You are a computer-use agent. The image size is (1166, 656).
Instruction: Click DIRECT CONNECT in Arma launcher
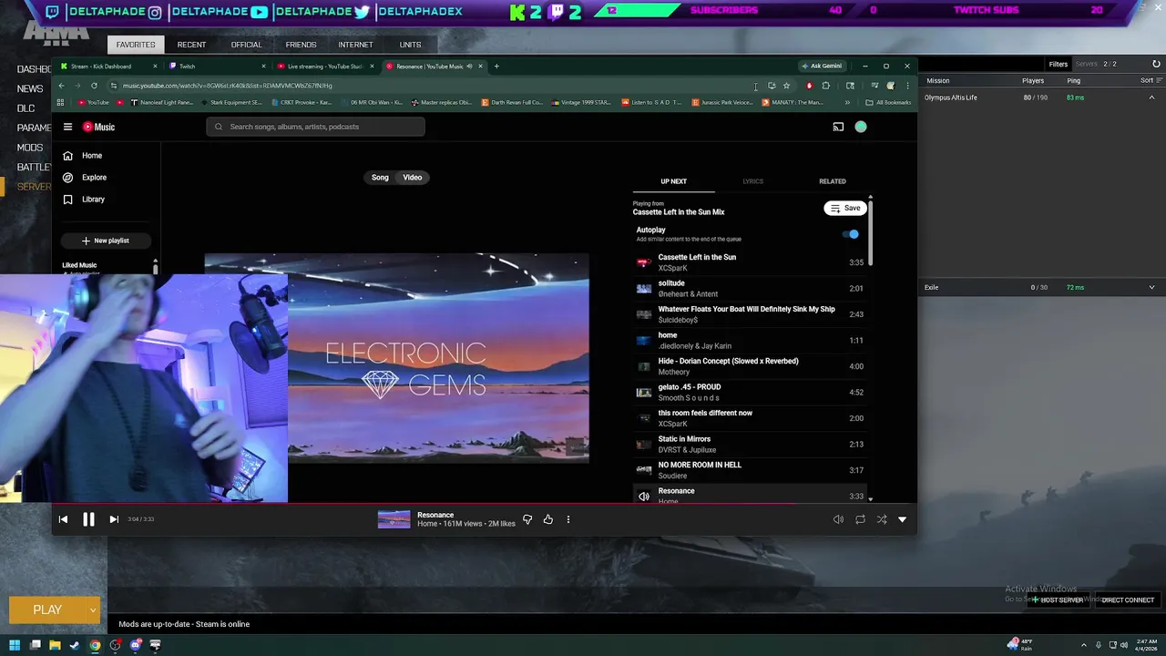(x=1128, y=600)
